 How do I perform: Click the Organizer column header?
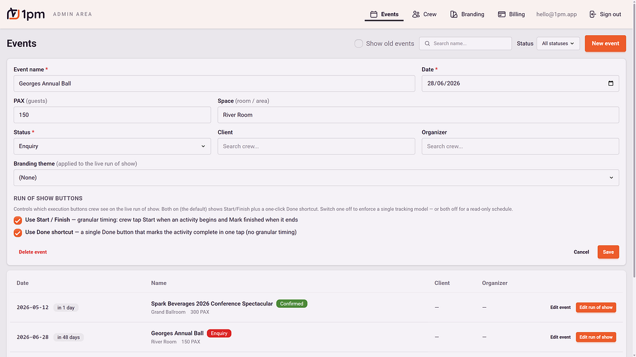coord(495,283)
